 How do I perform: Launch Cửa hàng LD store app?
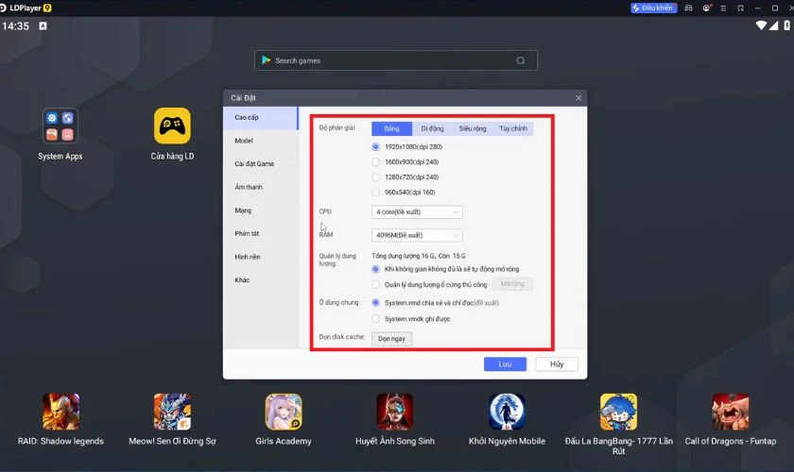[x=172, y=126]
